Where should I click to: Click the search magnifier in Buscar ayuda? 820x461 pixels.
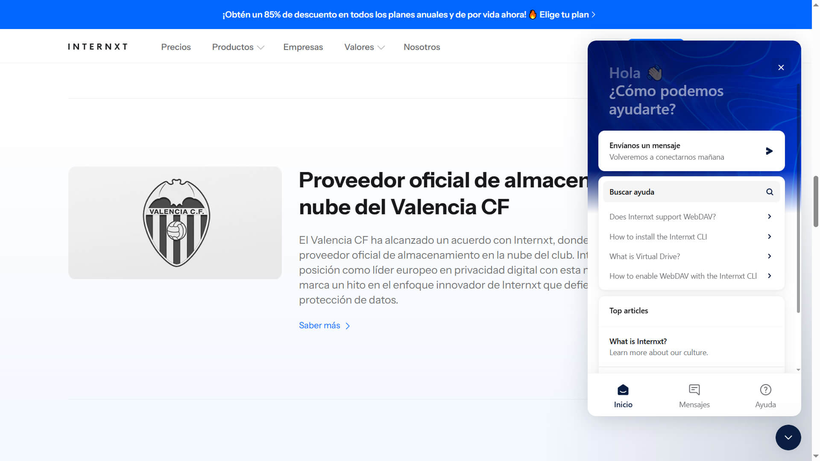point(770,192)
